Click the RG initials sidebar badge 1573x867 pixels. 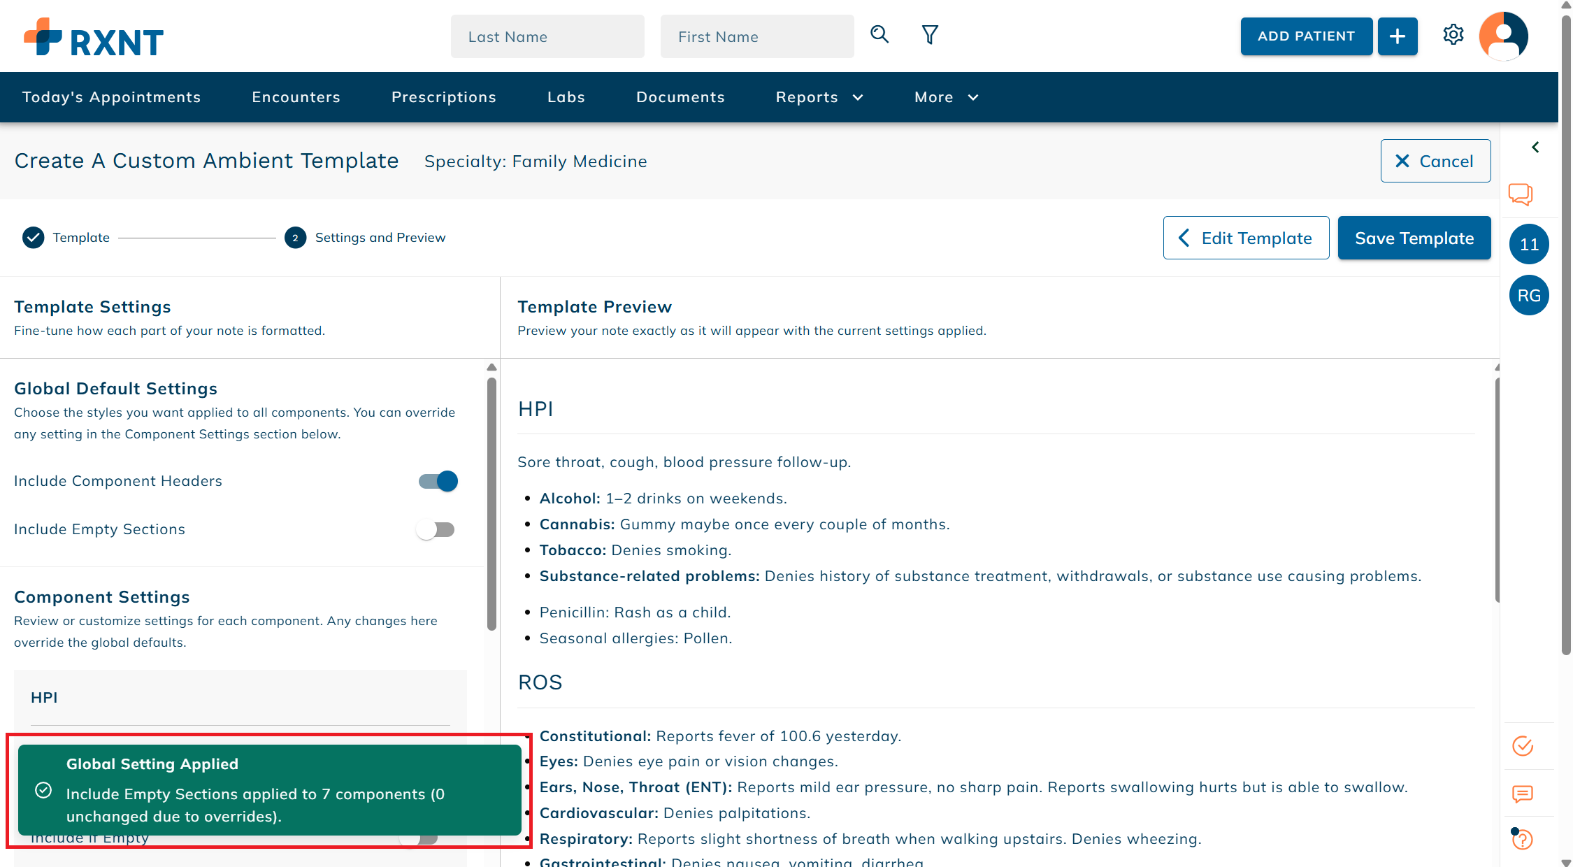(1529, 296)
